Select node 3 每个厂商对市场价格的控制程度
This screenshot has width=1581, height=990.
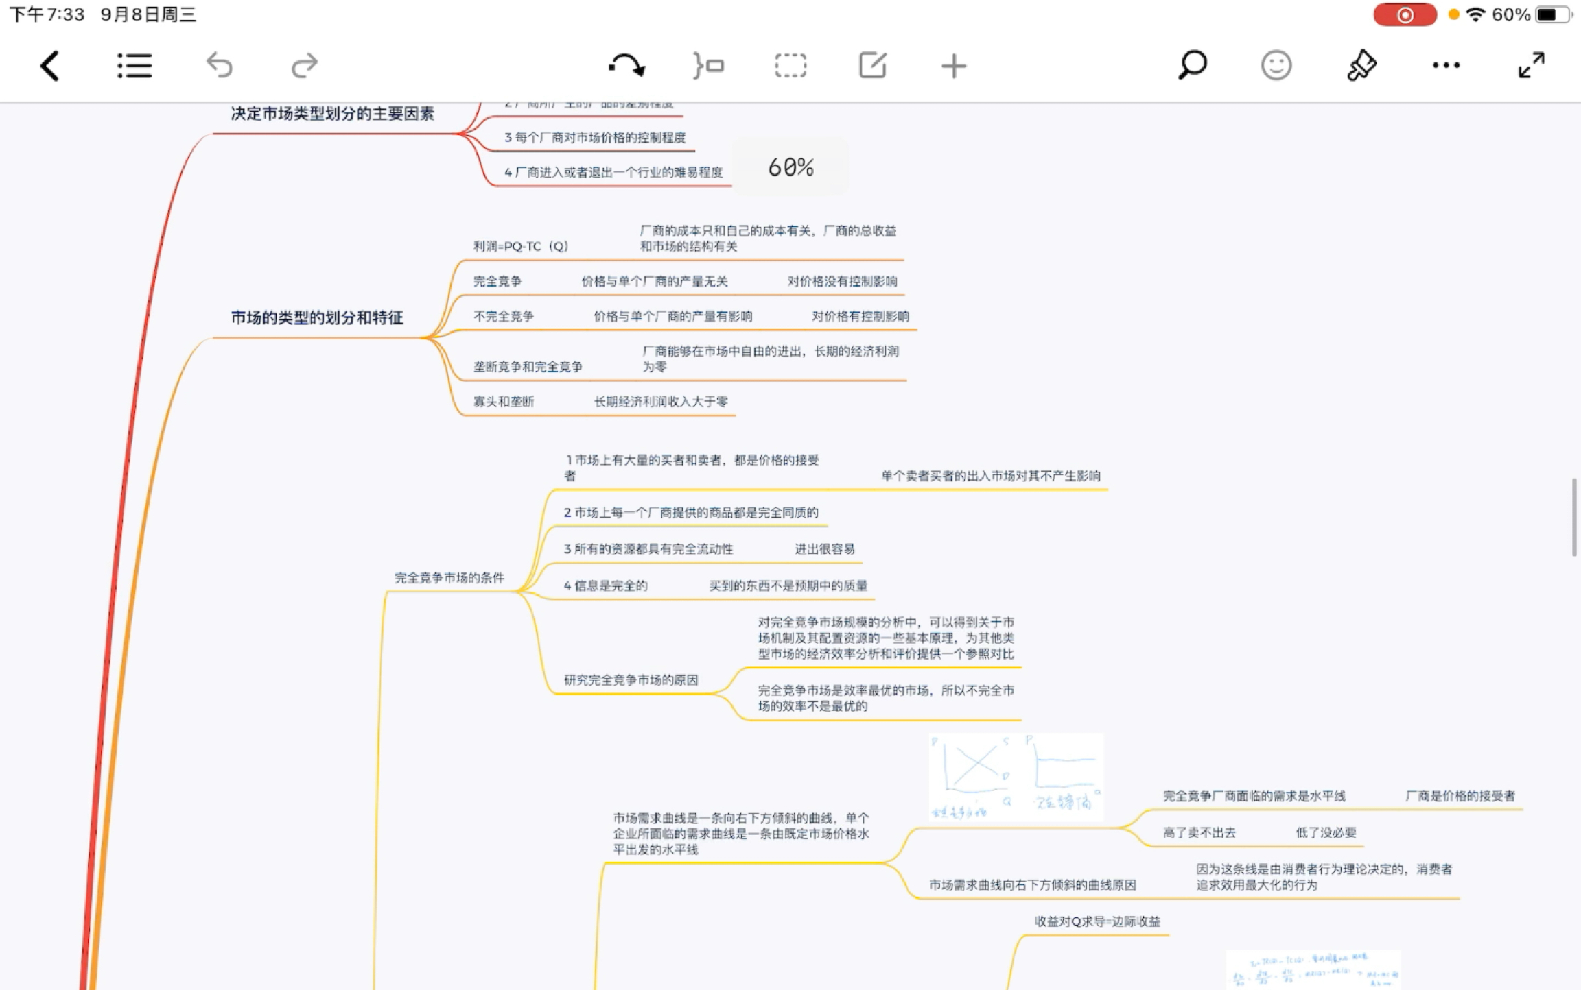click(595, 137)
